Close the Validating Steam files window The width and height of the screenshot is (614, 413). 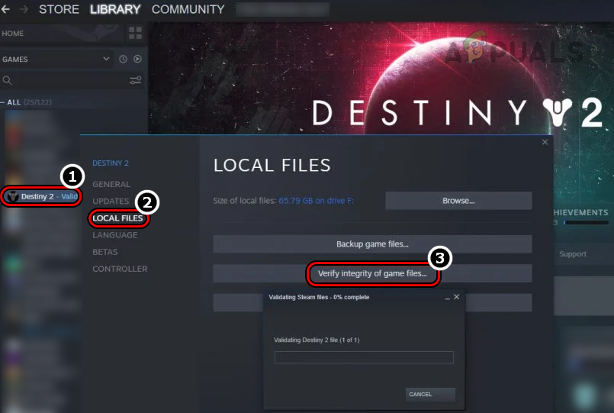click(x=457, y=297)
